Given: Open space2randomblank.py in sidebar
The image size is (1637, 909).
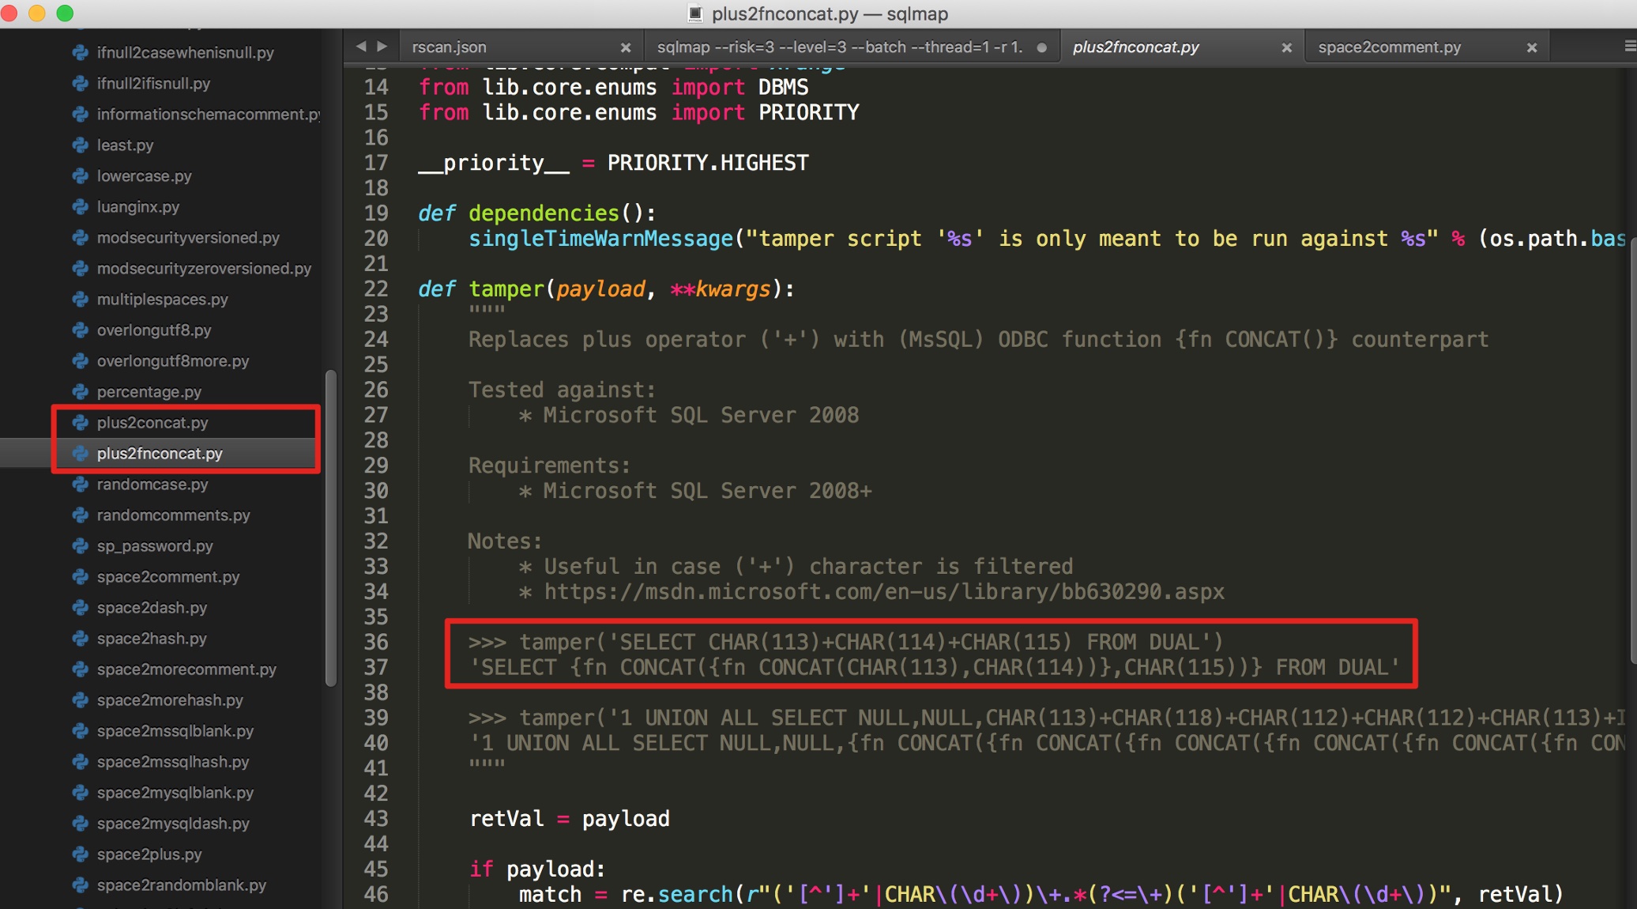Looking at the screenshot, I should click(x=182, y=885).
